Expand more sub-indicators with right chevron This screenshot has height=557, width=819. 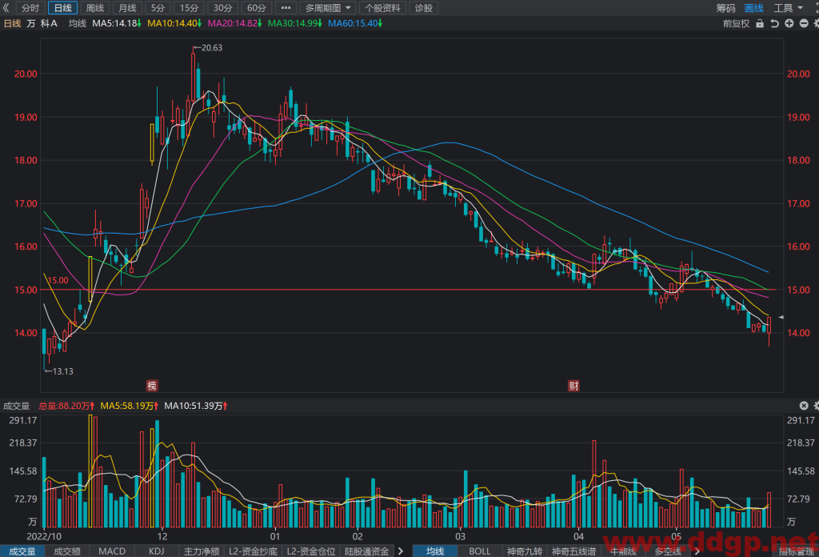401,551
